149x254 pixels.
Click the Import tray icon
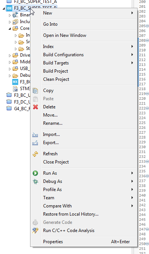point(35,135)
